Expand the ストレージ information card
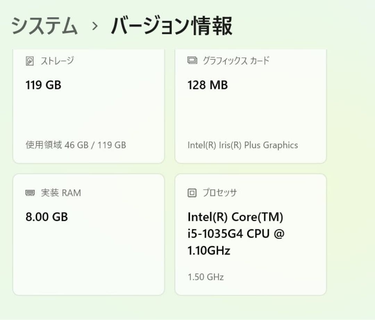This screenshot has height=320, width=375. 89,106
